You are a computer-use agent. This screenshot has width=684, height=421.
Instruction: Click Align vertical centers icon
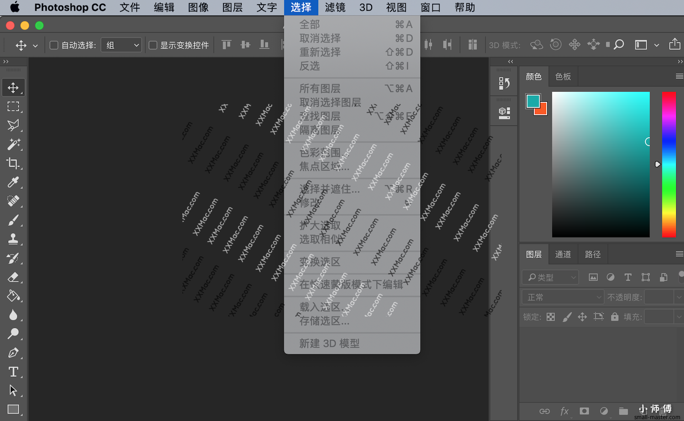[245, 44]
